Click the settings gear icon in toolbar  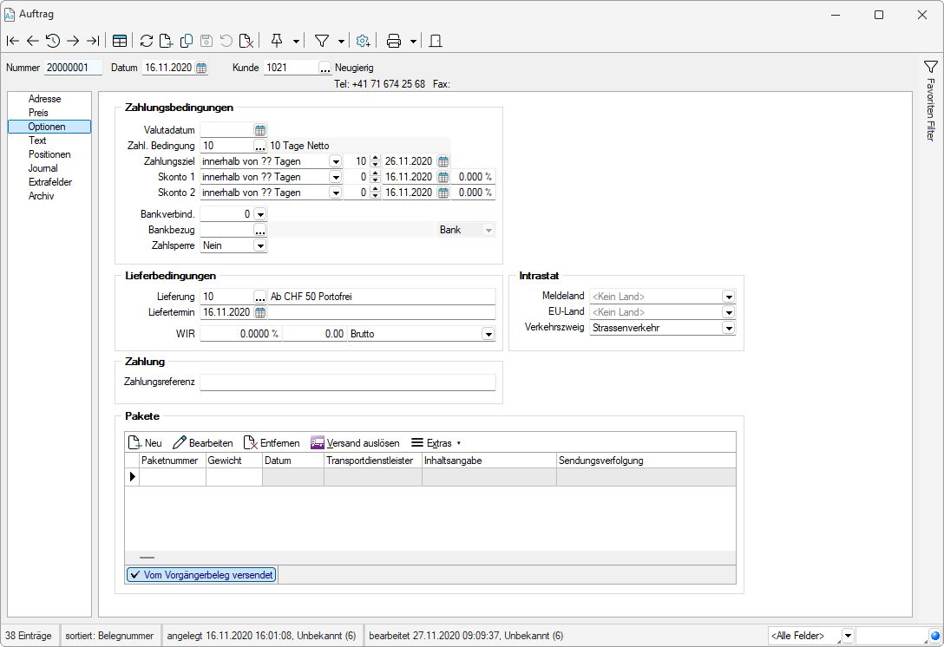pyautogui.click(x=363, y=41)
